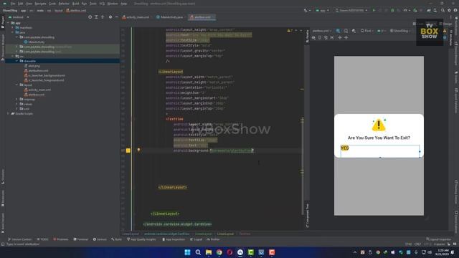
Task: Open Windows Start menu
Action: pyautogui.click(x=187, y=252)
